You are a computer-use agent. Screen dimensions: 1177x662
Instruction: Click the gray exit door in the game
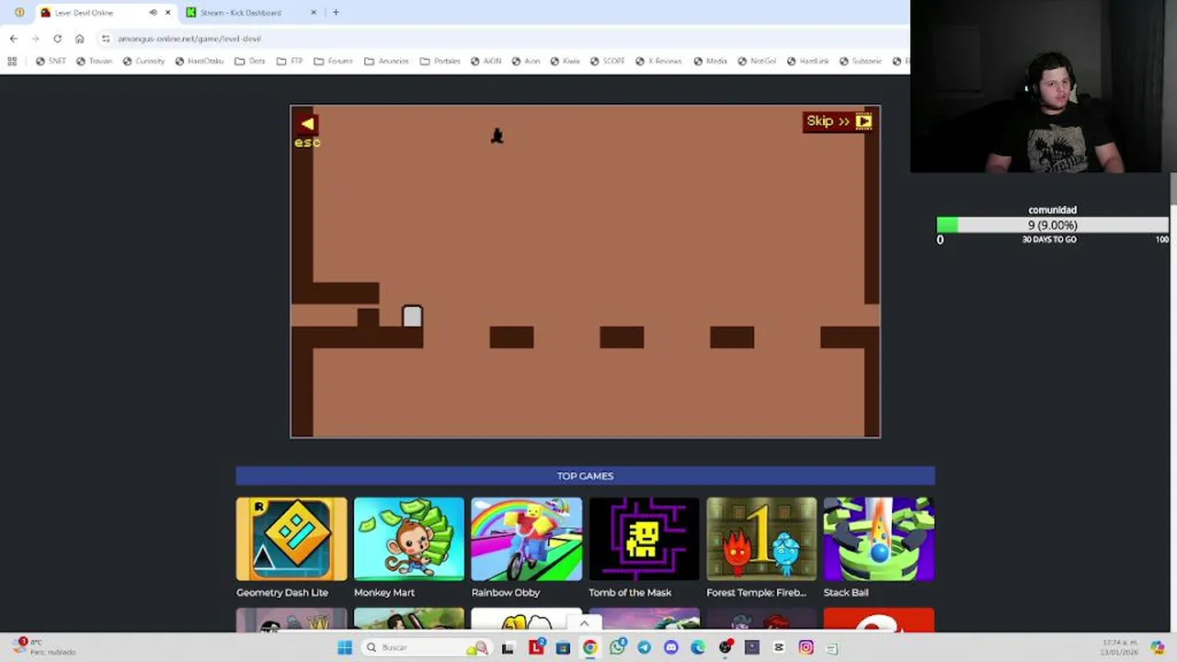(412, 317)
